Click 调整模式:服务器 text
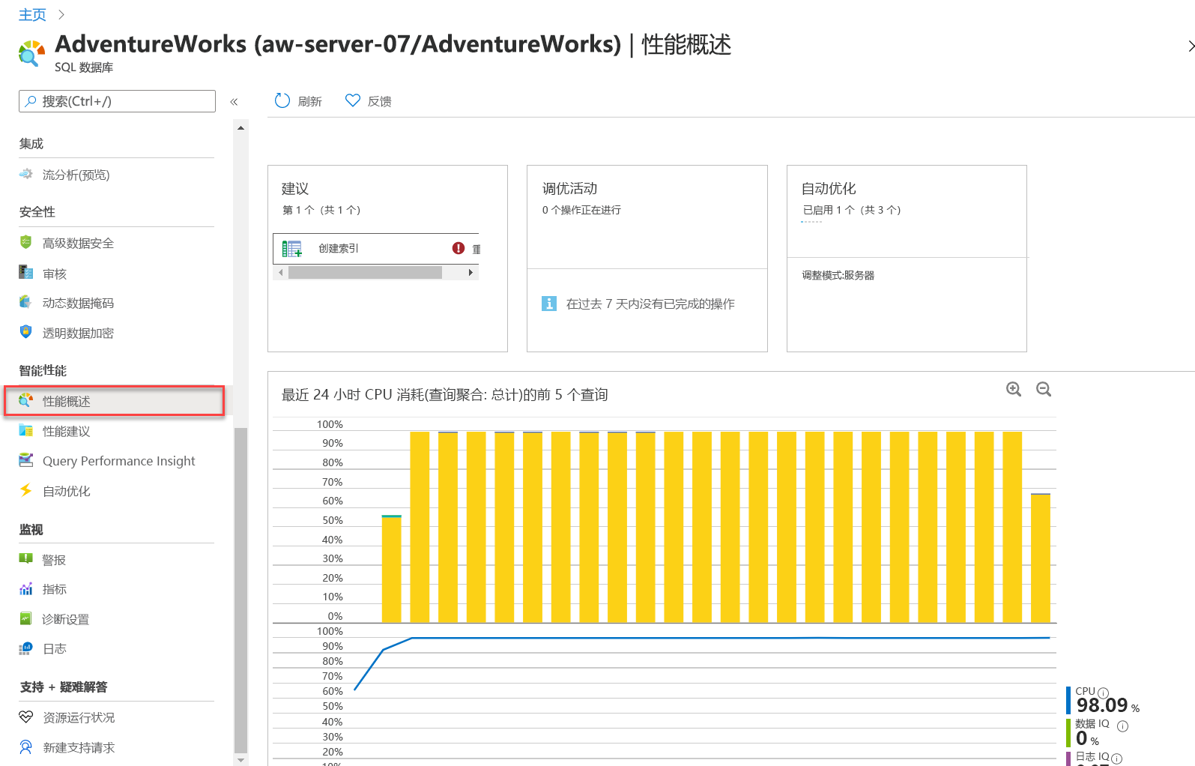The image size is (1195, 766). (838, 275)
